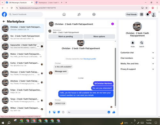Expand Media, files and links section
The image size is (160, 125).
tap(137, 64)
